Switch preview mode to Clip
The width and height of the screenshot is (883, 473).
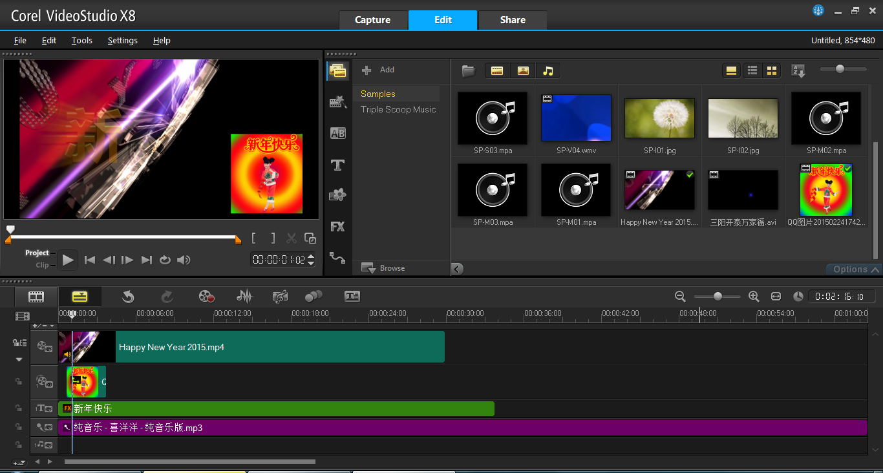[x=43, y=265]
